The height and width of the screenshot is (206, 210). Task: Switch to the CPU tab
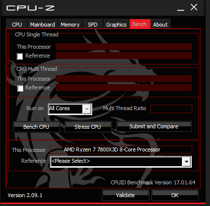tap(17, 25)
